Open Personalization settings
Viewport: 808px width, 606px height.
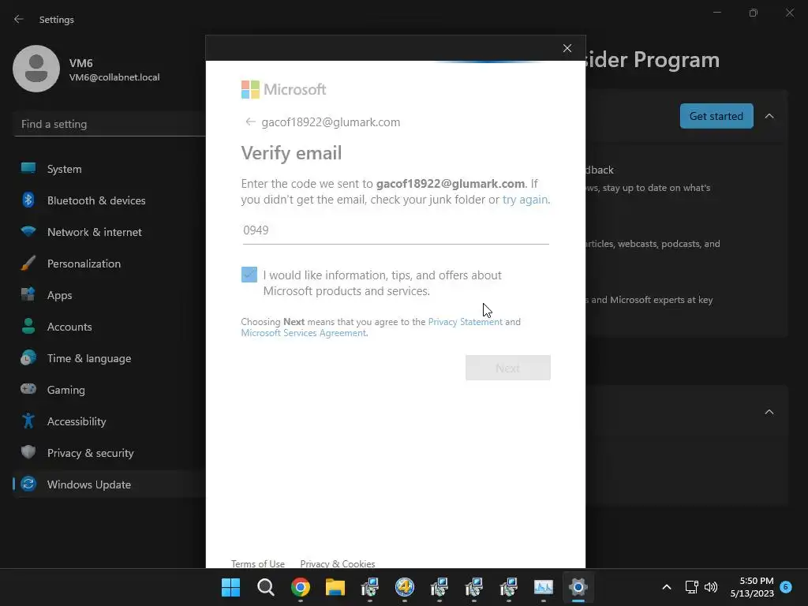(109, 263)
